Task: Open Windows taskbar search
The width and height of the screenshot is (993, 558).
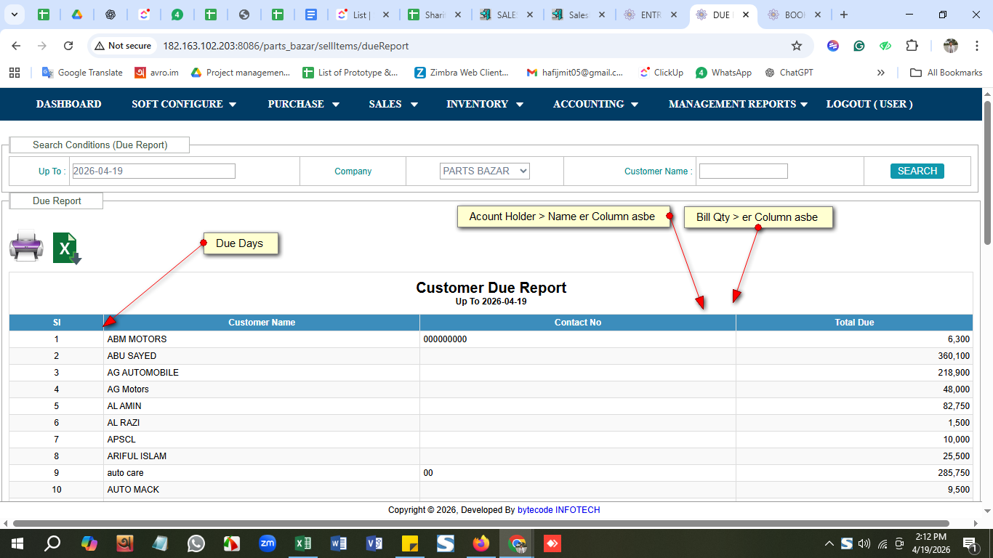Action: coord(52,543)
